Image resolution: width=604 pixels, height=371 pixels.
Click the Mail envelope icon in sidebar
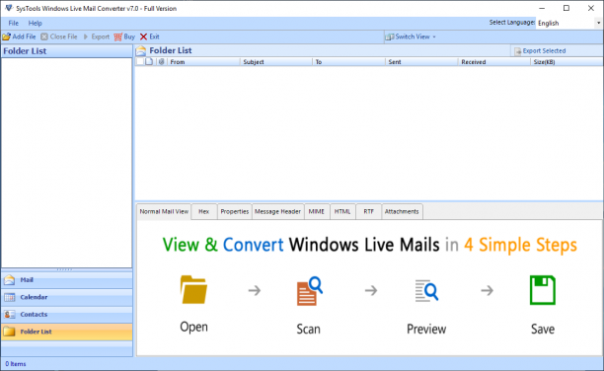[x=9, y=279]
